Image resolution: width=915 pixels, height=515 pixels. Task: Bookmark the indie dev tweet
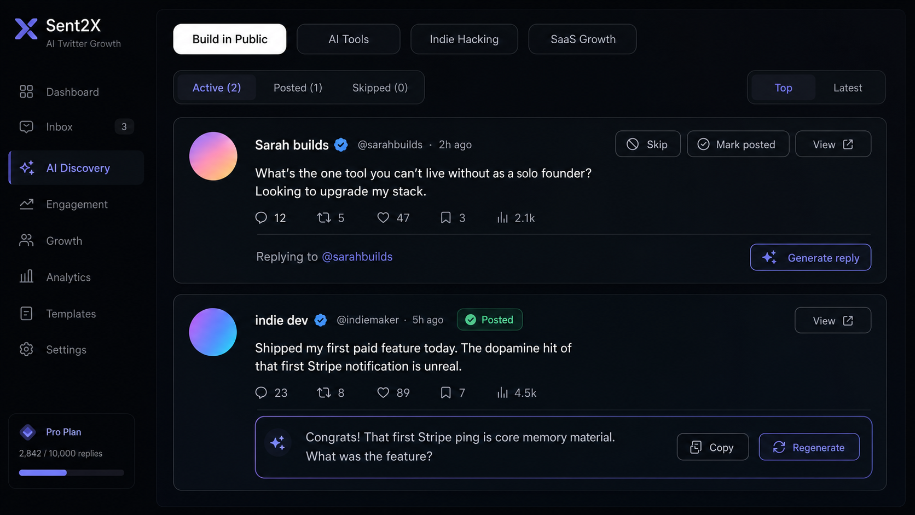446,392
